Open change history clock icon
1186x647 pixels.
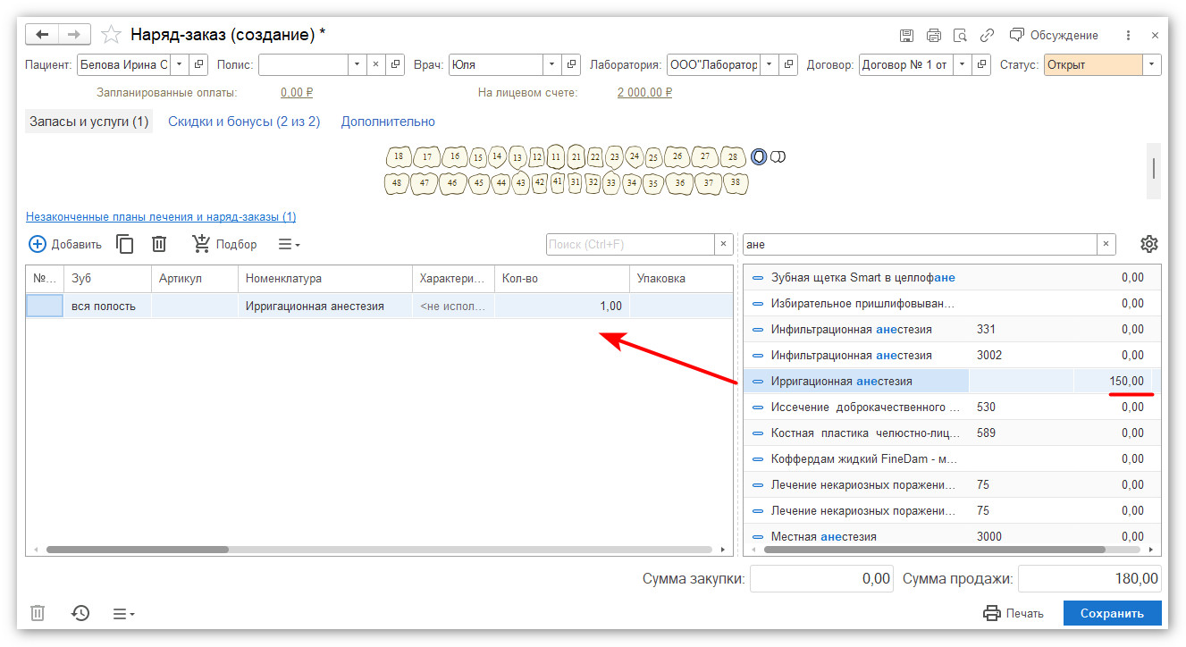[80, 613]
